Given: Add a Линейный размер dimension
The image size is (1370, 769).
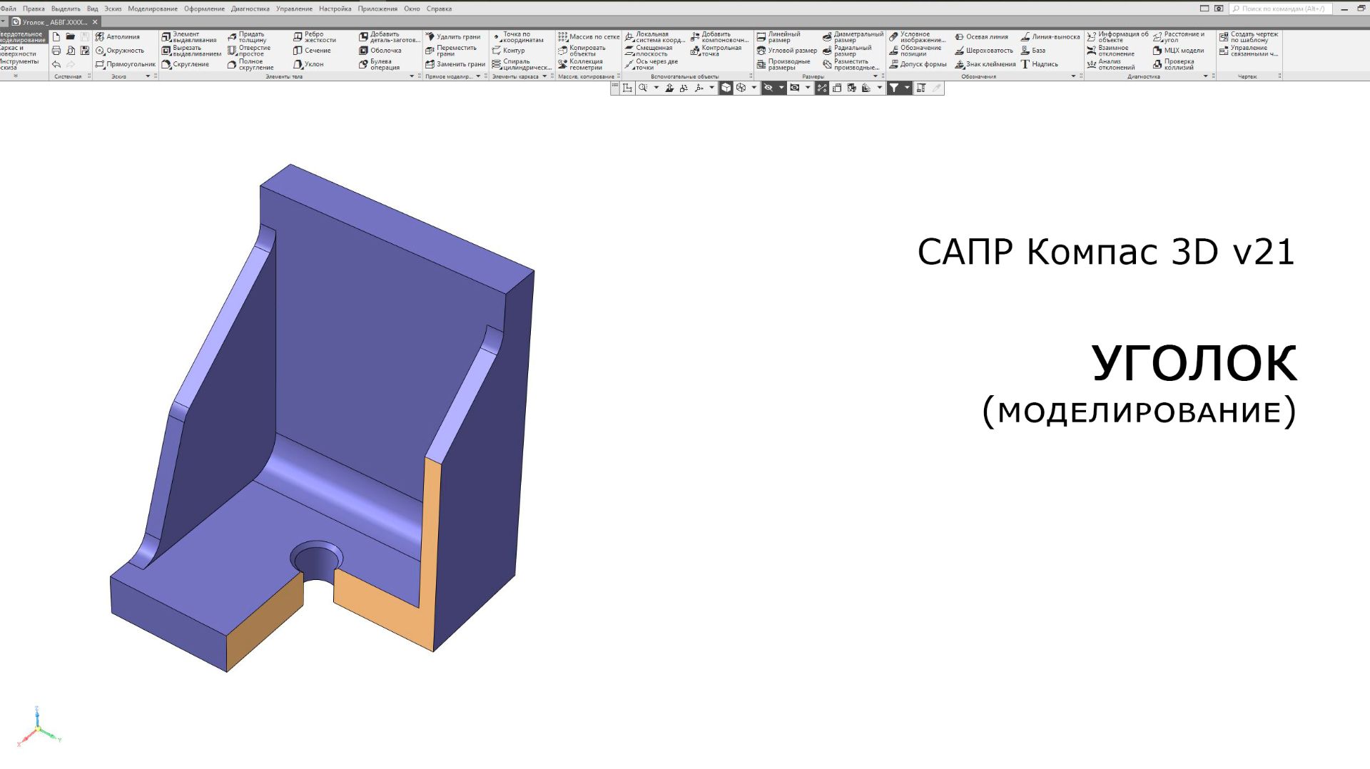Looking at the screenshot, I should 778,37.
